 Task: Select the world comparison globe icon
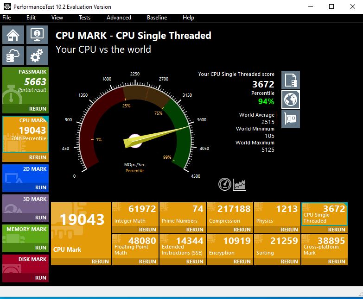click(291, 100)
